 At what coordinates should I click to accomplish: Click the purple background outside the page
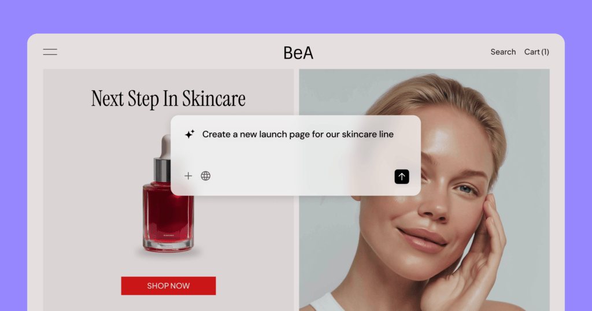pos(296,16)
